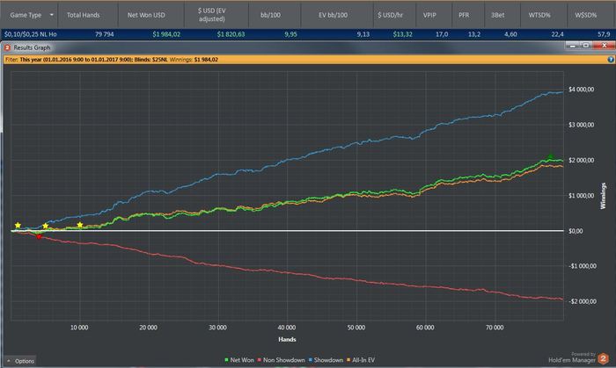The height and width of the screenshot is (368, 616).
Task: Click the $1 820,63 EV adjusted cell
Action: point(231,34)
